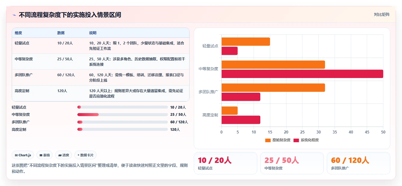Click the 中等复杂度 progress bar
The width and height of the screenshot is (402, 186).
(x=122, y=115)
